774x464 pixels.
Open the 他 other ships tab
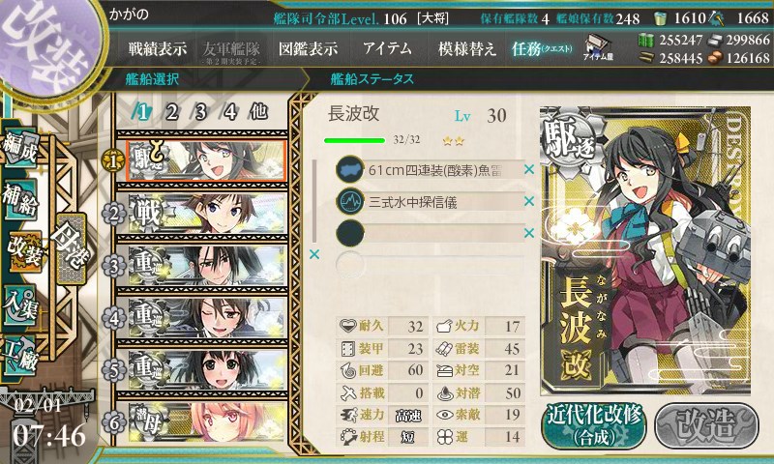coord(258,112)
